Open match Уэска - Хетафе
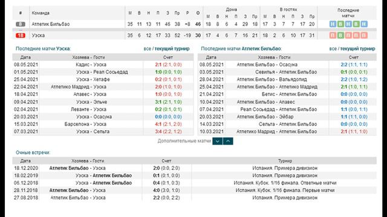The height and width of the screenshot is (217, 387). click(x=93, y=80)
